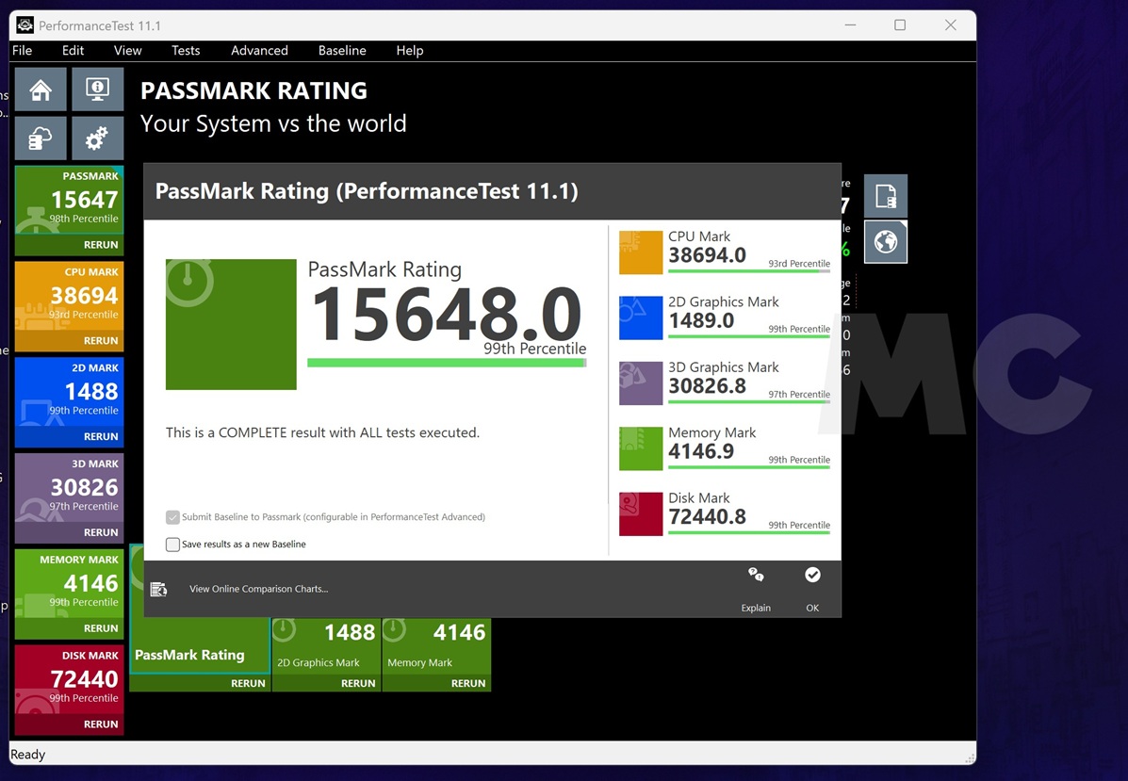Viewport: 1128px width, 781px height.
Task: Open the cloud baseline manager icon
Action: click(x=41, y=138)
